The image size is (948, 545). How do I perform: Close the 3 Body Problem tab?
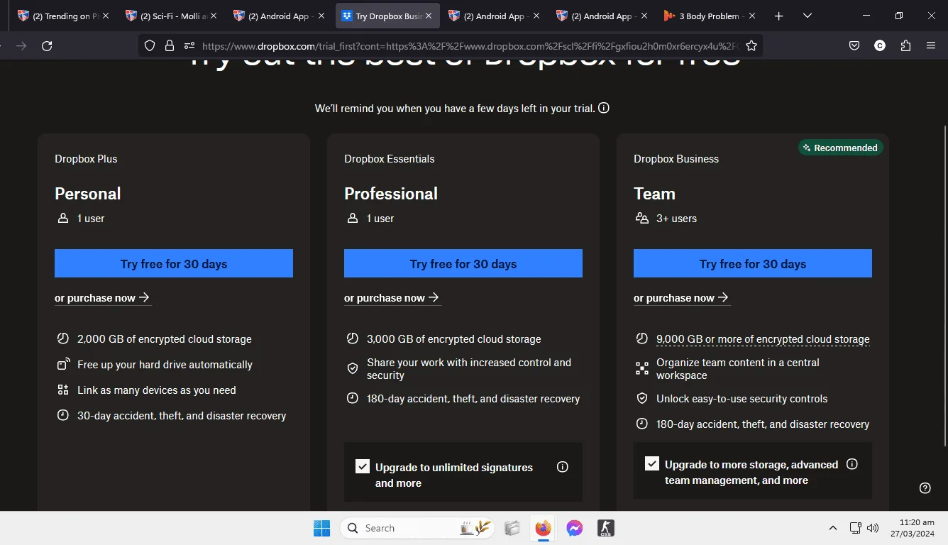[752, 16]
